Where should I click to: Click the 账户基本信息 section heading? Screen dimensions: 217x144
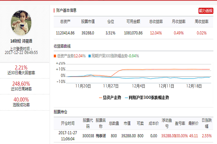[x=66, y=10]
